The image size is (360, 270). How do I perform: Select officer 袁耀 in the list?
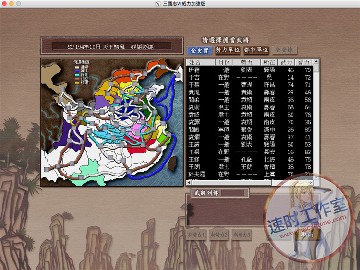tap(250, 137)
